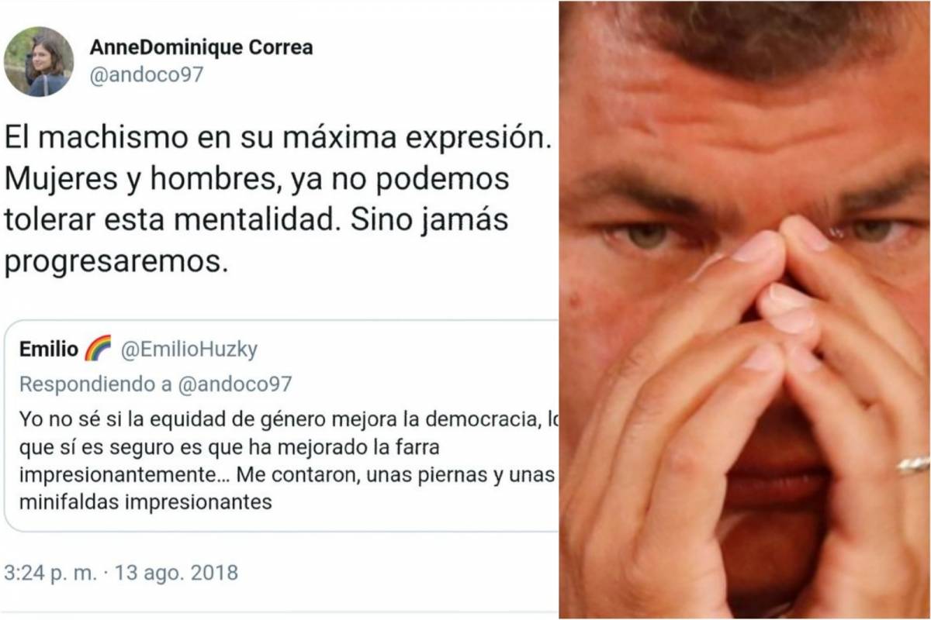The image size is (931, 620).
Task: Click the 3:24 p. m. timestamp
Action: [x=51, y=574]
